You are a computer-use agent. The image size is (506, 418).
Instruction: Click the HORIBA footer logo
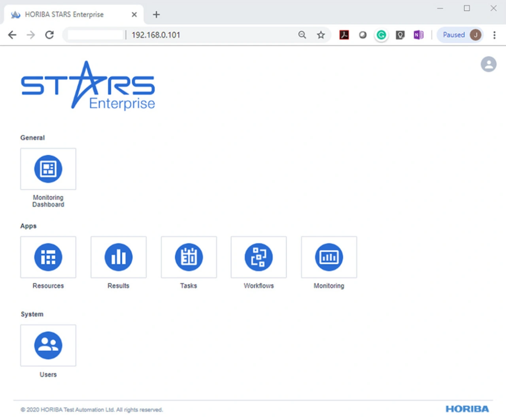click(x=467, y=409)
